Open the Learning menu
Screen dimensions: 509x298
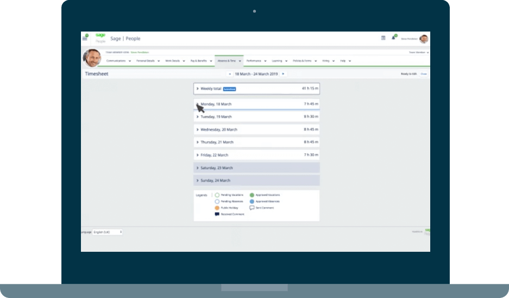(280, 61)
